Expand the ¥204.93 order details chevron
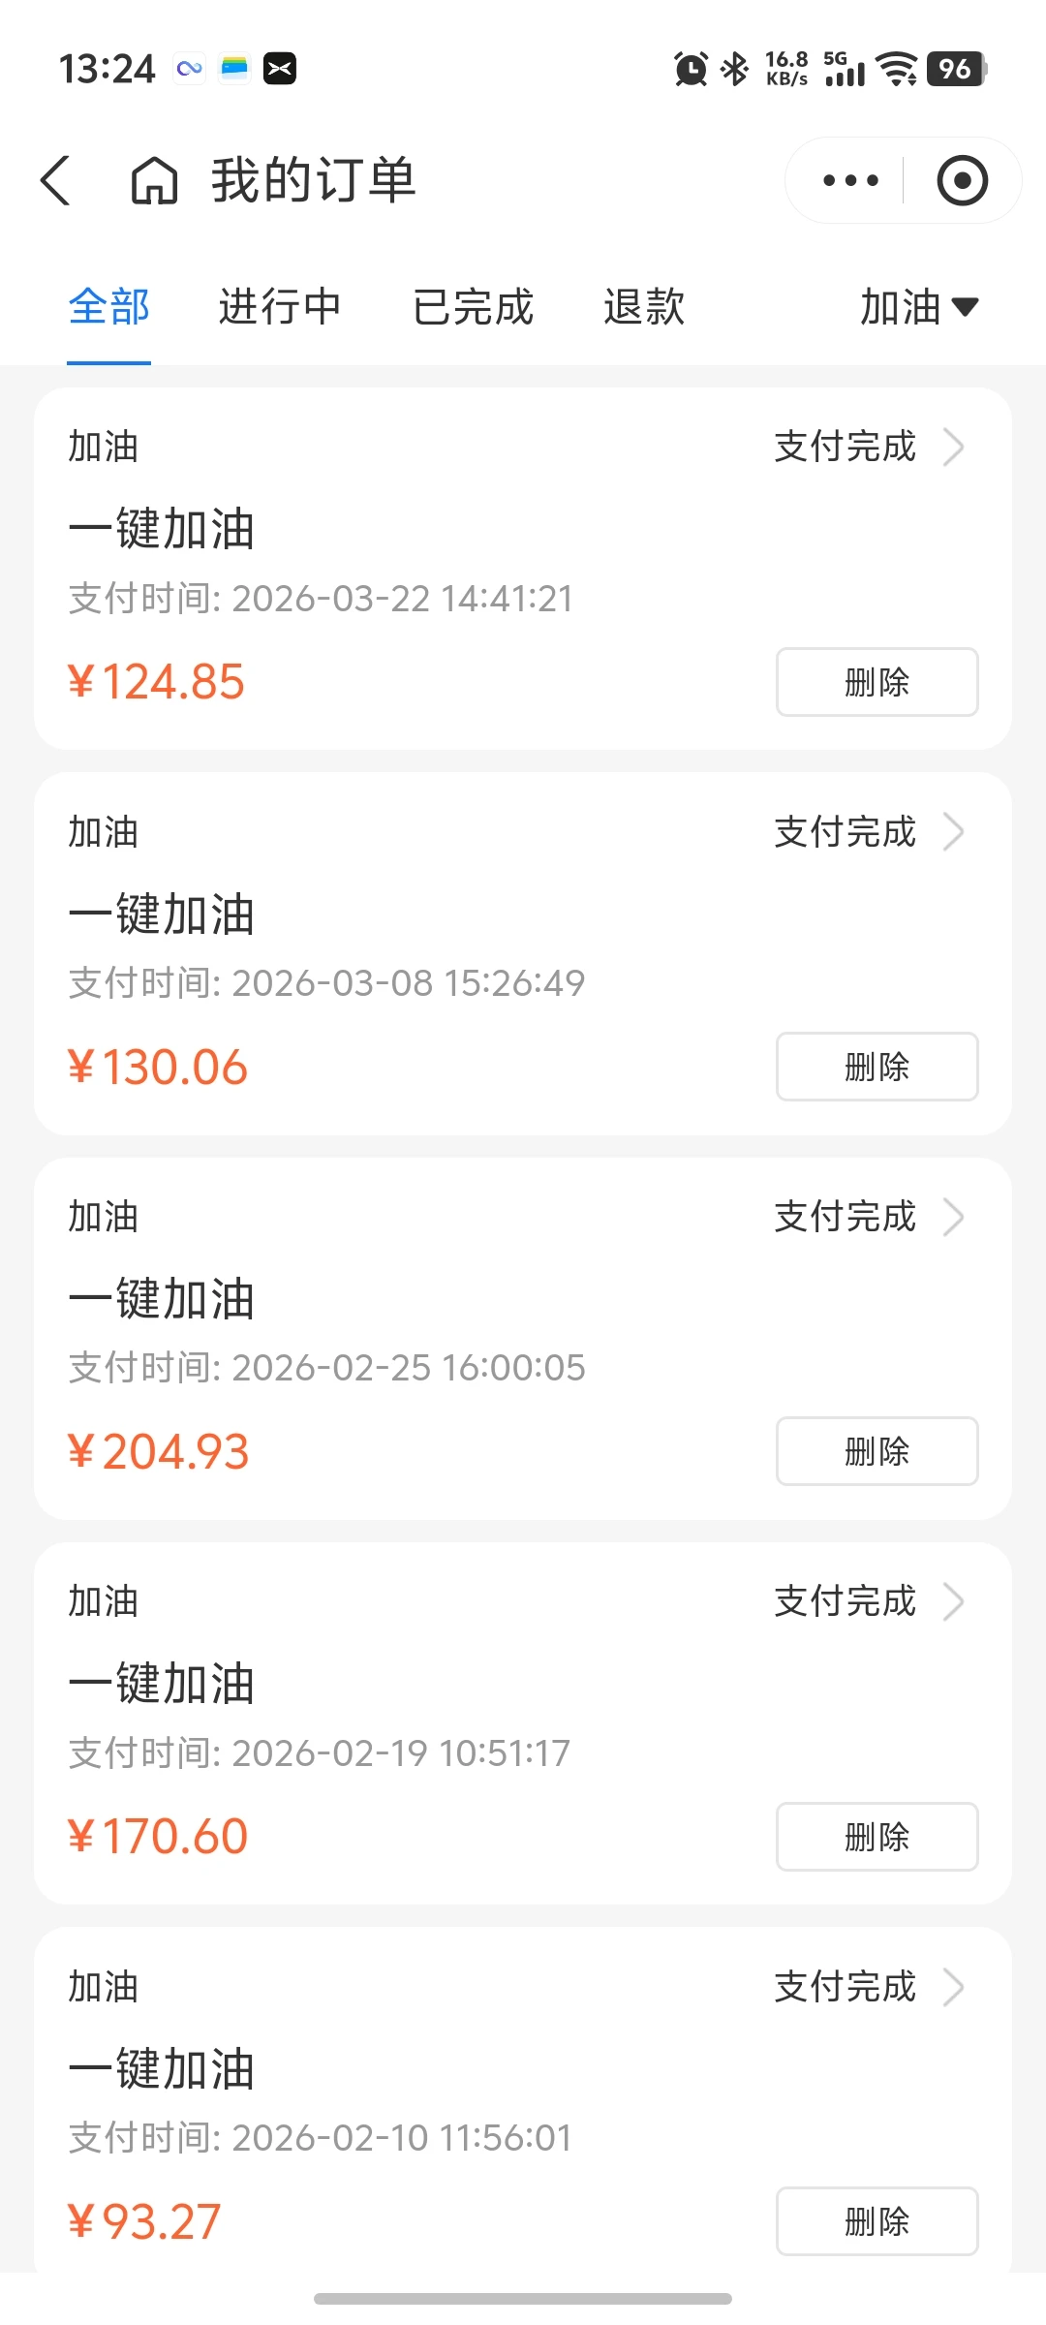1046x2325 pixels. (953, 1218)
